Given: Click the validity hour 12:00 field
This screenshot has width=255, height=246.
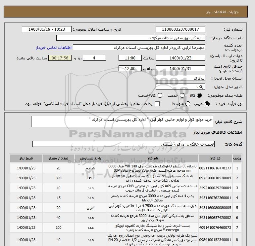Looking at the screenshot, I should [130, 68].
